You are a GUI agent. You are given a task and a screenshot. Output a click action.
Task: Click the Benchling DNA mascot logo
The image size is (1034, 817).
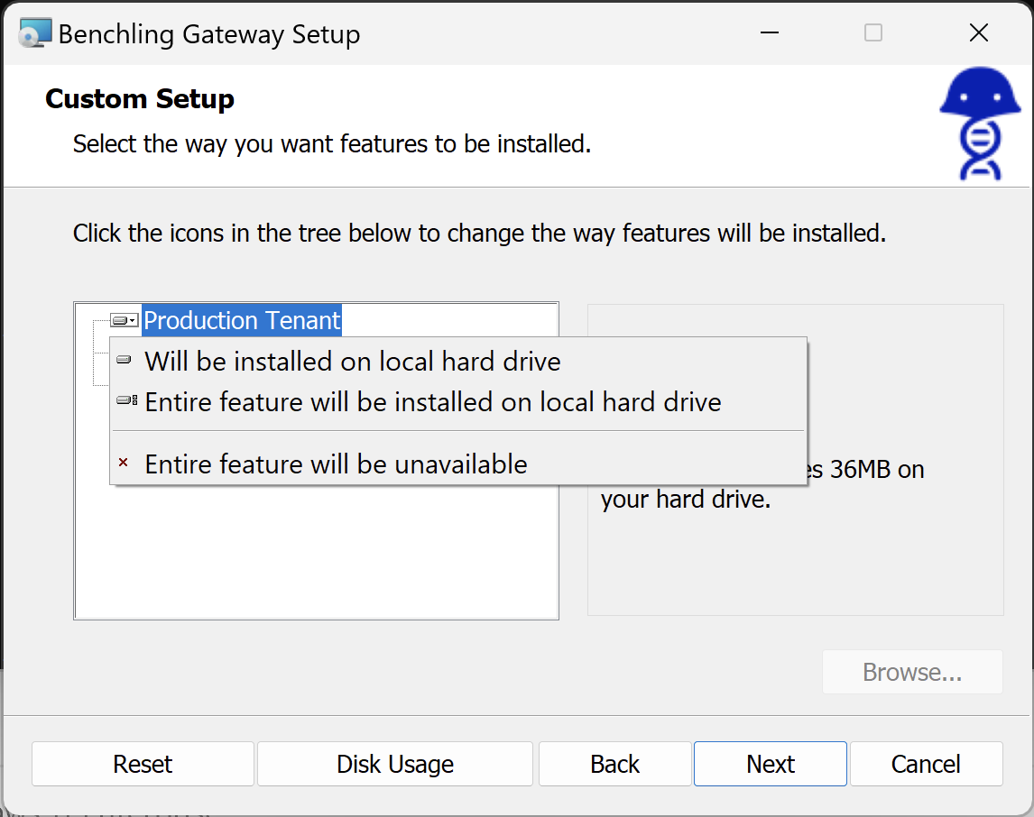coord(979,124)
